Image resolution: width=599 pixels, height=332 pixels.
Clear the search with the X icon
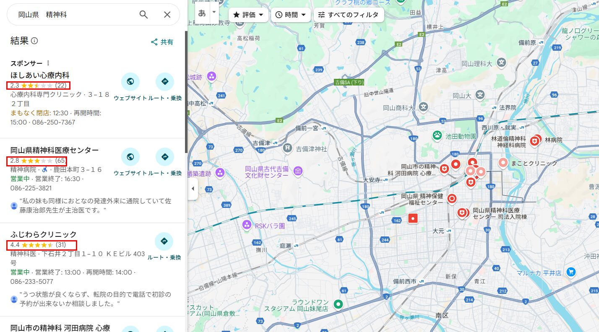[167, 15]
